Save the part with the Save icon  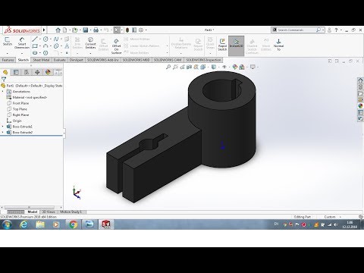coord(86,30)
